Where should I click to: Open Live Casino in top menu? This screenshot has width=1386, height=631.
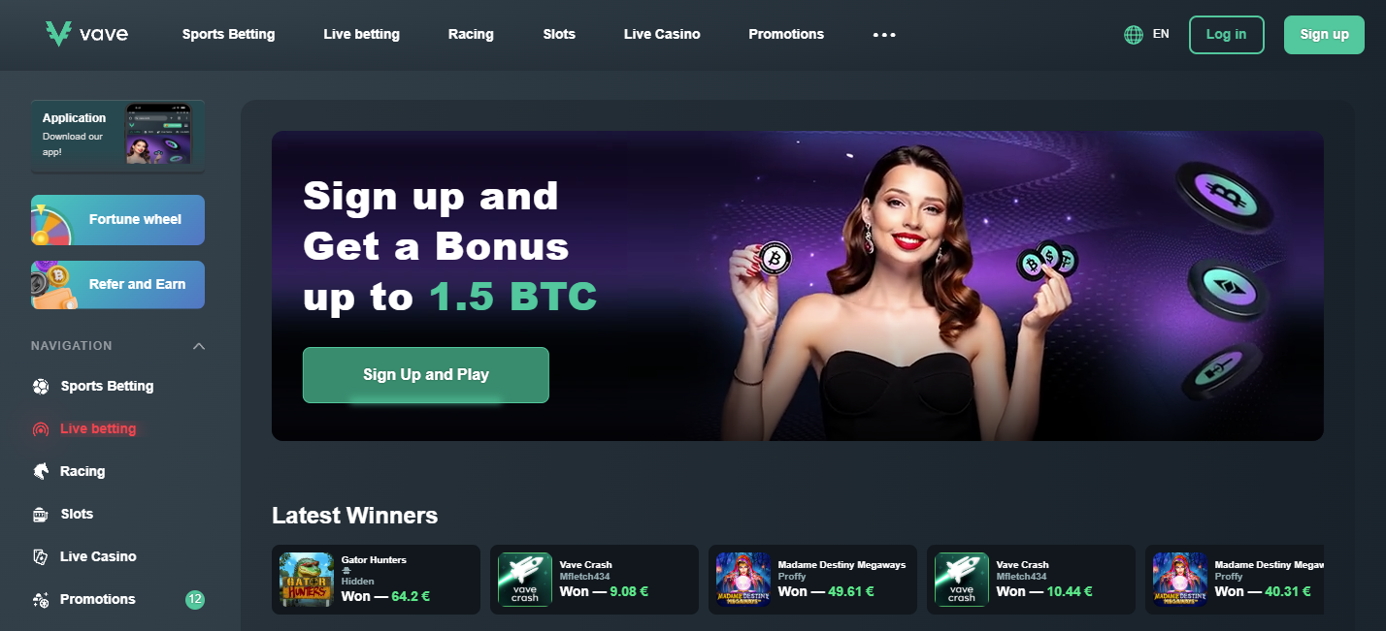pyautogui.click(x=662, y=34)
